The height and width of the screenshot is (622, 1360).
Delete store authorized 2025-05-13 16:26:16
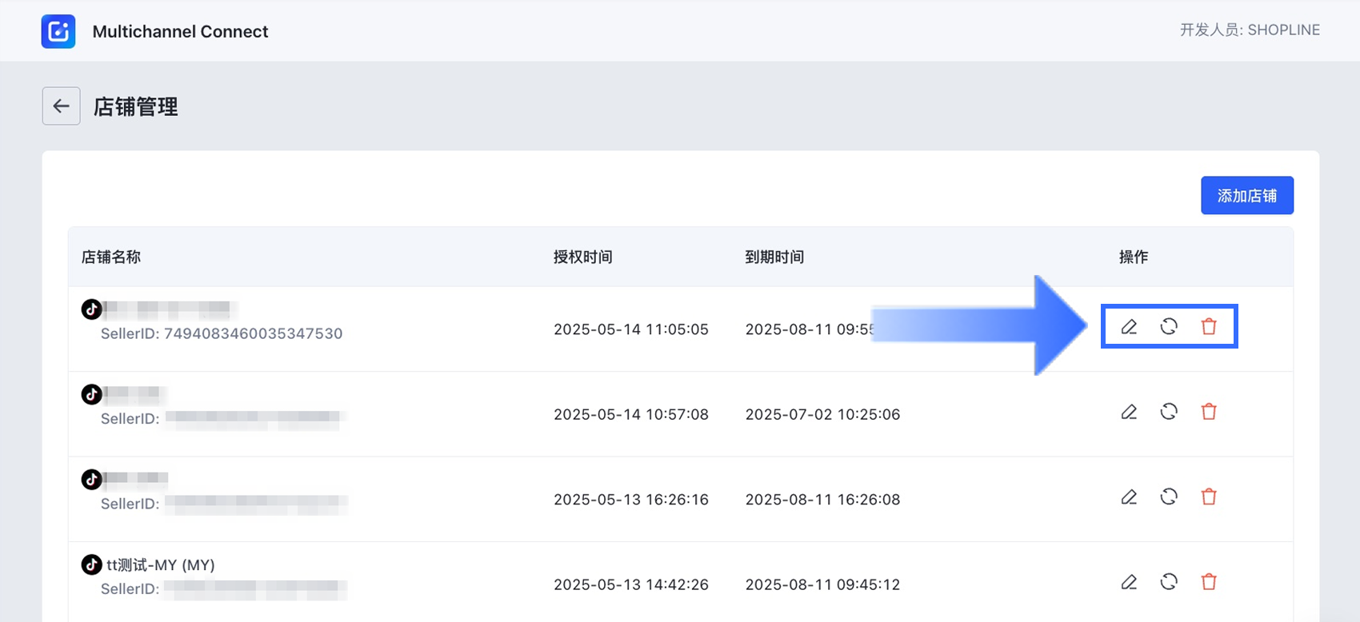tap(1209, 496)
